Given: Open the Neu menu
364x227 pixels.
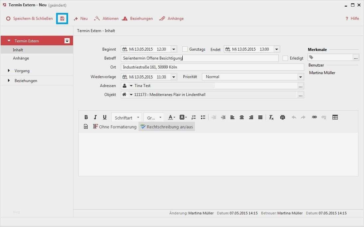Looking at the screenshot, I should [x=81, y=19].
